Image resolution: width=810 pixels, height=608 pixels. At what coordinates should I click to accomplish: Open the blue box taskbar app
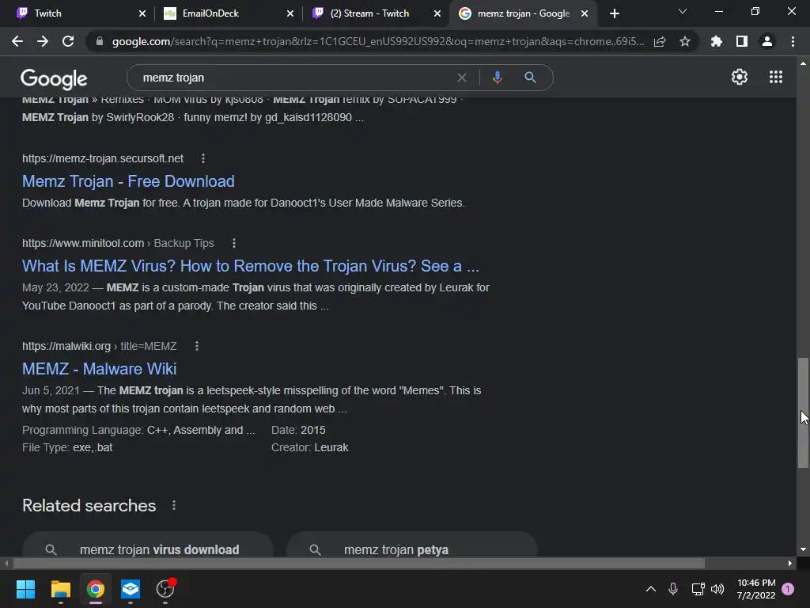pos(131,589)
